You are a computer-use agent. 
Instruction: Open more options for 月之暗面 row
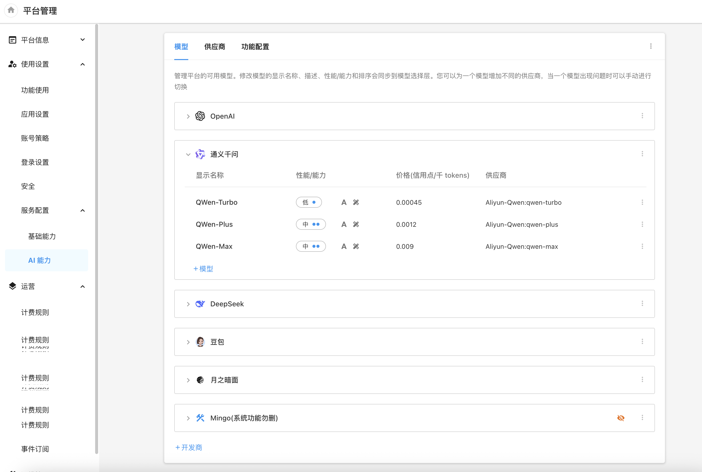[x=642, y=380]
